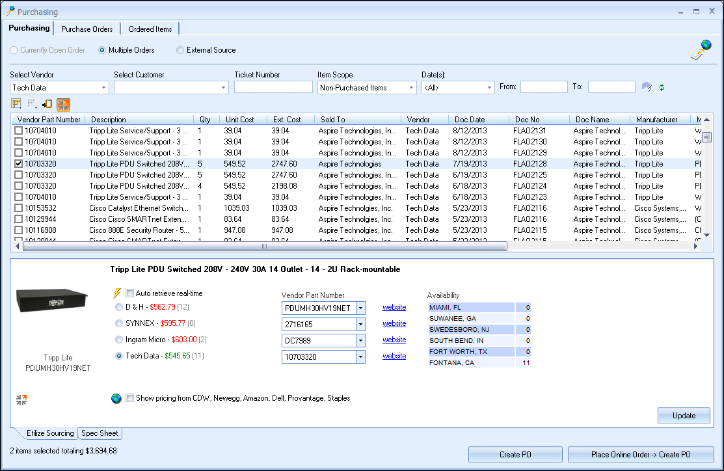Image resolution: width=724 pixels, height=471 pixels.
Task: Expand the 2716165 part number dropdown
Action: pyautogui.click(x=360, y=324)
